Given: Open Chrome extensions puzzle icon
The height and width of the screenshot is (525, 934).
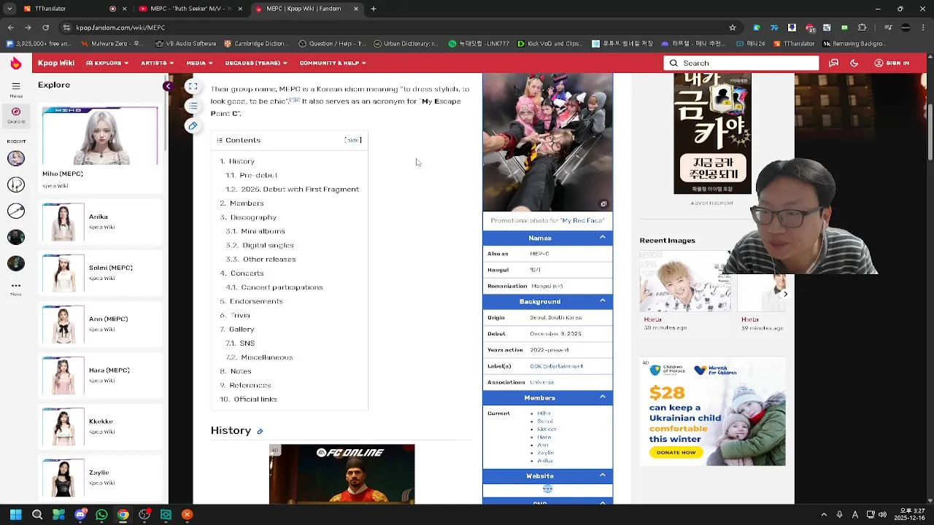Looking at the screenshot, I should (x=862, y=28).
